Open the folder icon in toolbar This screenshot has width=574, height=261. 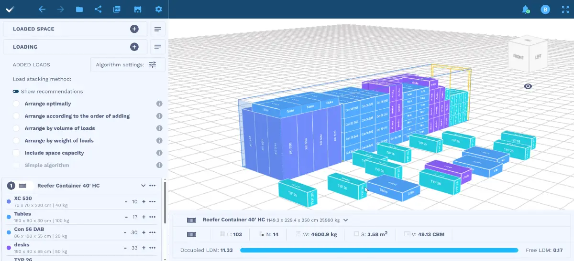click(79, 9)
